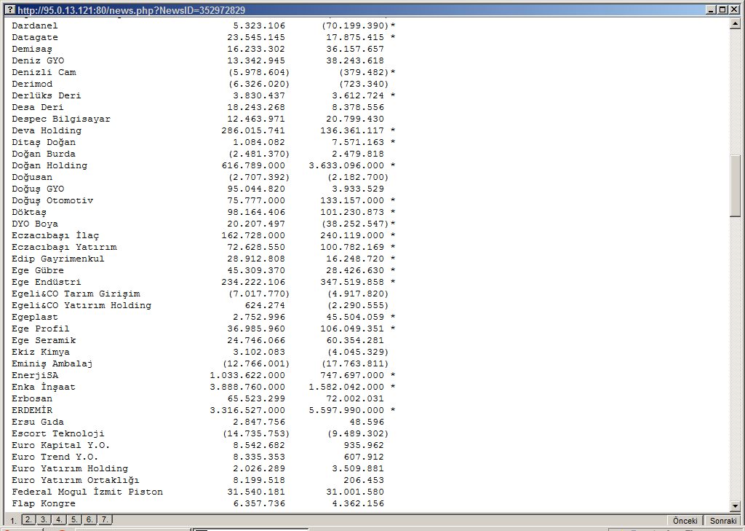The width and height of the screenshot is (745, 531).
Task: Click the Doğuş Otomotiv name
Action: tap(52, 200)
